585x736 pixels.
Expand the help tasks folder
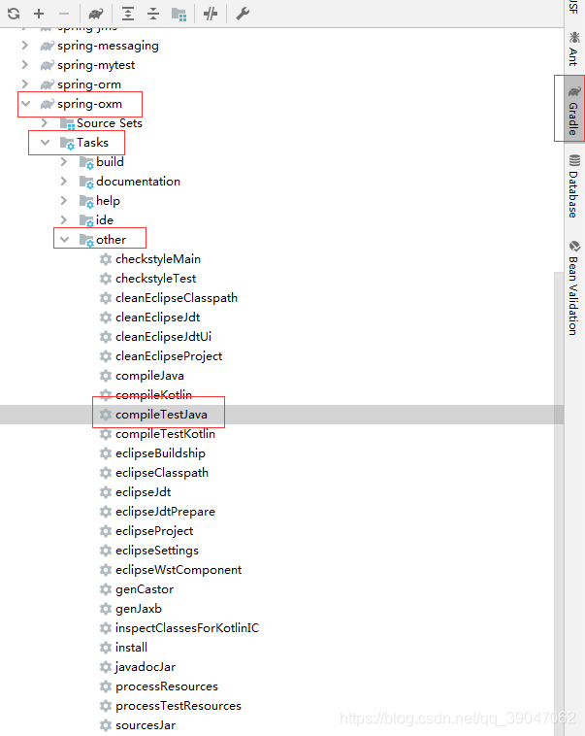(x=64, y=200)
